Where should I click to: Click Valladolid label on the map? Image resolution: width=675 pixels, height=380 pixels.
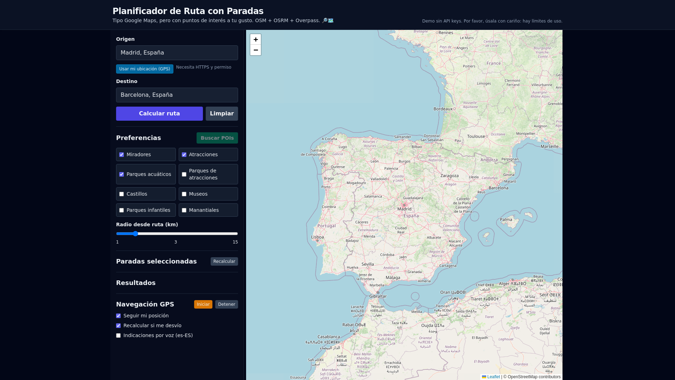tap(379, 179)
